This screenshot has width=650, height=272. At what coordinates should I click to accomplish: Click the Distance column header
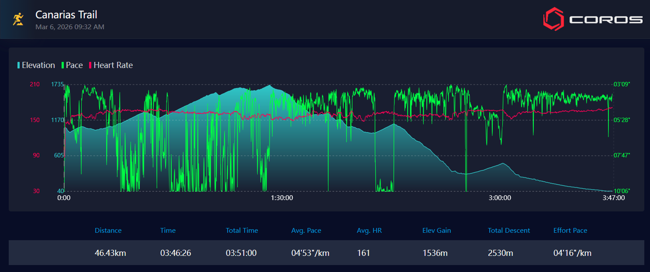point(108,231)
